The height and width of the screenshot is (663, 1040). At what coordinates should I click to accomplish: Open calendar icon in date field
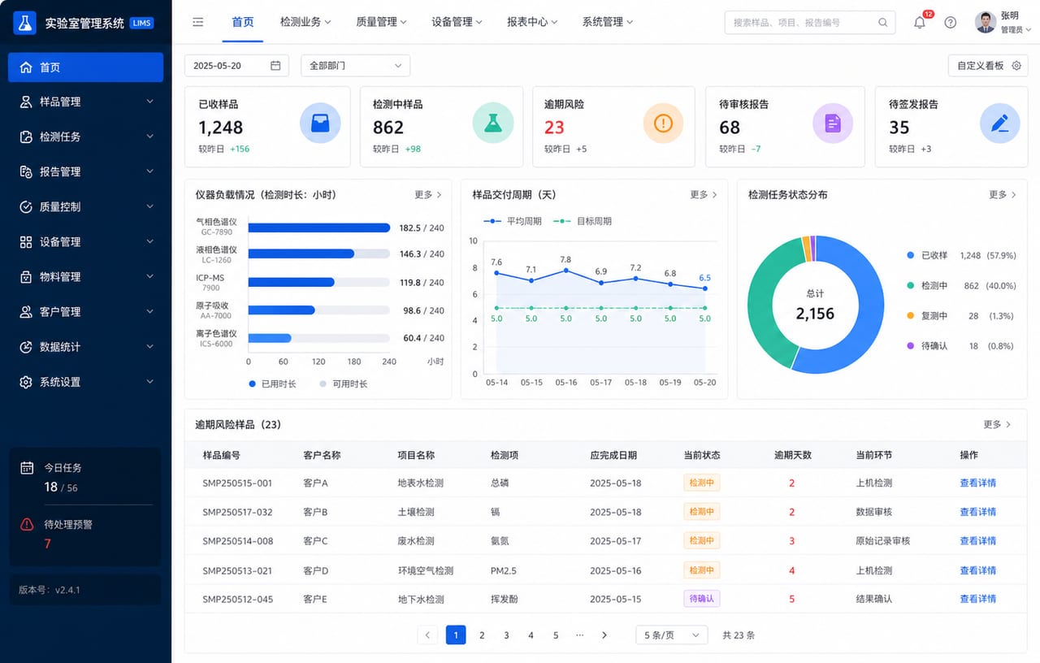[x=275, y=66]
